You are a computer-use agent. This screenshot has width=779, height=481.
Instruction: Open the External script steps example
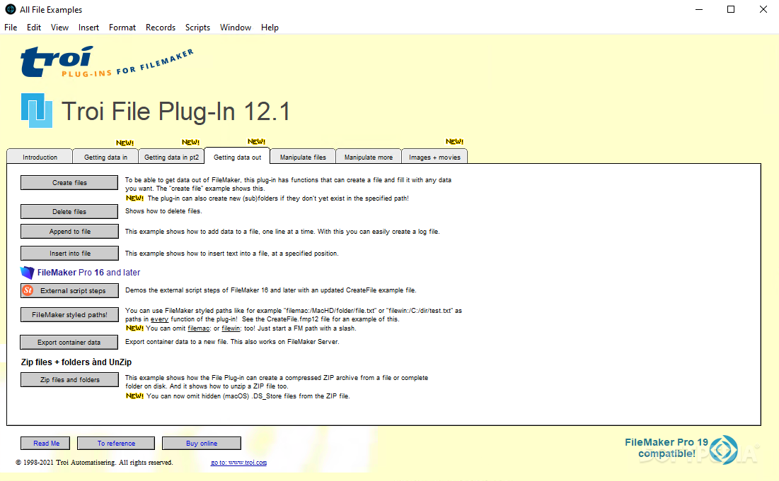tap(69, 290)
